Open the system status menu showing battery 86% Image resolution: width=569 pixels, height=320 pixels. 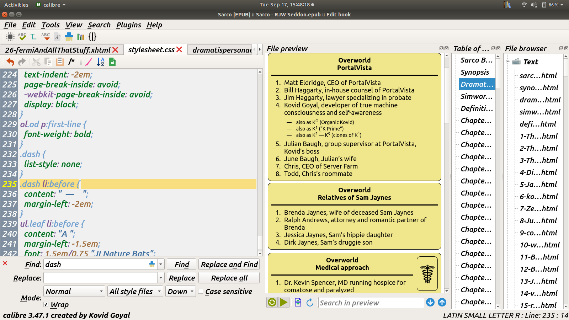(x=543, y=5)
